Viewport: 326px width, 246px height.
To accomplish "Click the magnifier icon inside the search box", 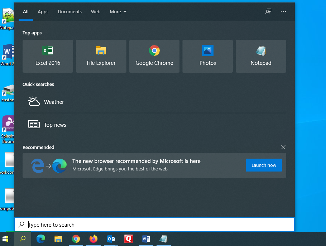I will [x=21, y=225].
